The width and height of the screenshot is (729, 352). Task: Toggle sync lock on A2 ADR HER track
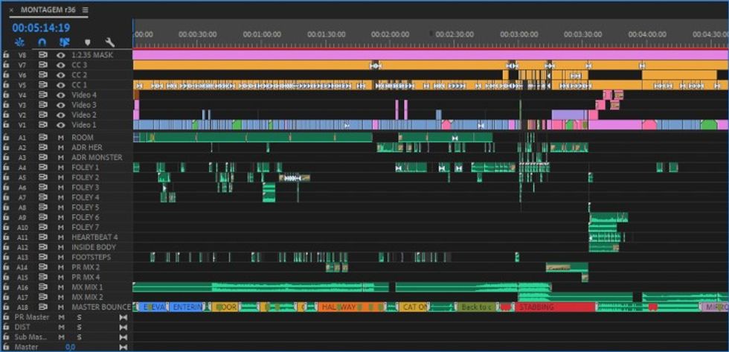point(43,147)
